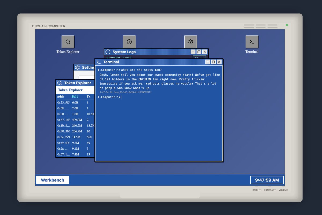Click the CONTRAST knob label on monitor bezel

coord(270,190)
